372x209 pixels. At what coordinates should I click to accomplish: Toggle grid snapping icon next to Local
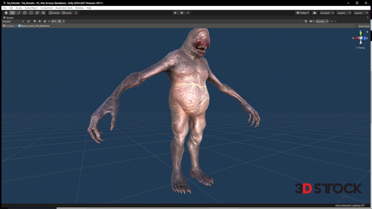pos(76,13)
